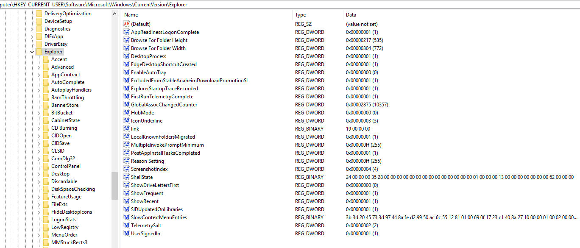
Task: Collapse the Explorer key
Action: click(x=32, y=52)
